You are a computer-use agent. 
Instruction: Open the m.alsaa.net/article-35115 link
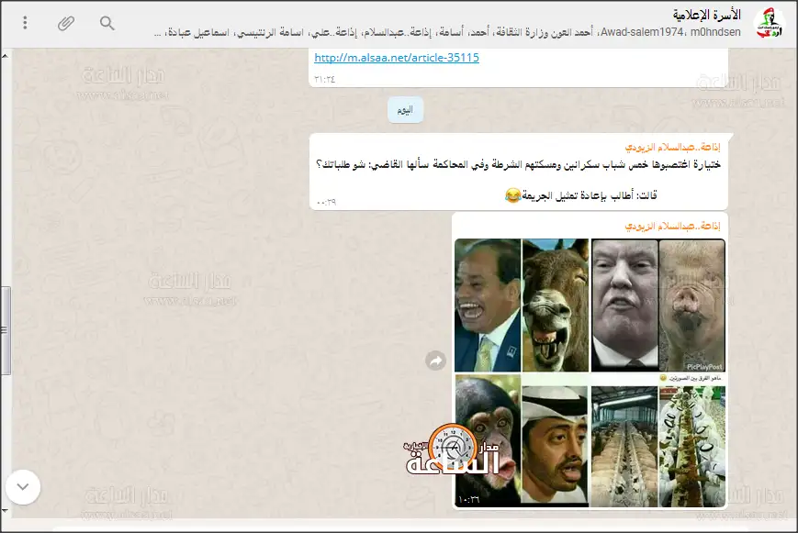[x=397, y=58]
